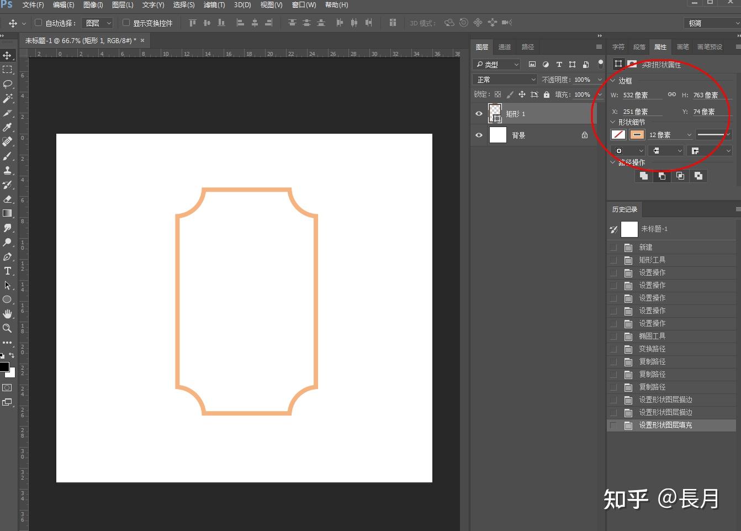The width and height of the screenshot is (741, 531).
Task: Open the 类型 layer filter dropdown
Action: click(x=497, y=64)
